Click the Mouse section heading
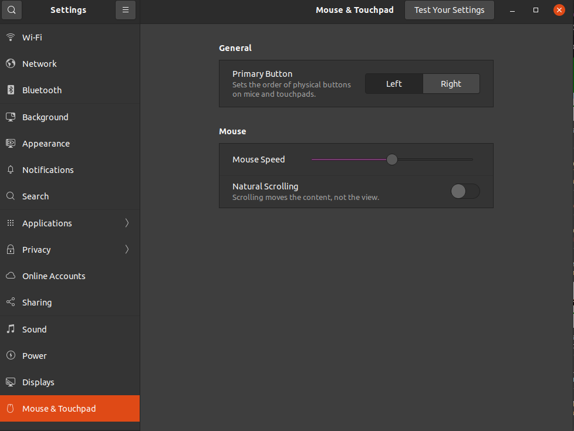 232,131
